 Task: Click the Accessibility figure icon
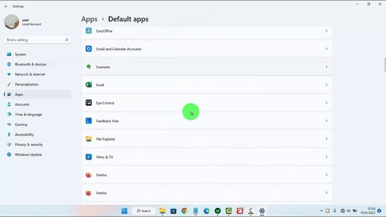[x=9, y=134]
